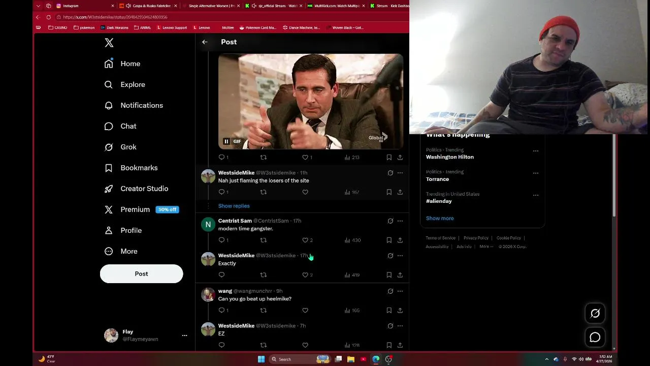This screenshot has width=650, height=366.
Task: Like "Can you go beat up heelmike?"
Action: 305,311
